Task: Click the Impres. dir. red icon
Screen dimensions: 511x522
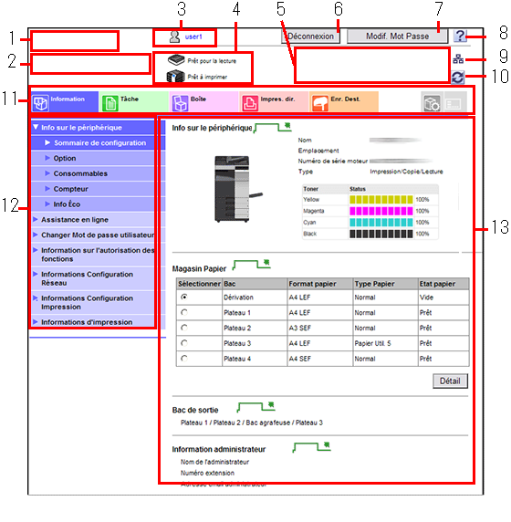Action: tap(250, 103)
